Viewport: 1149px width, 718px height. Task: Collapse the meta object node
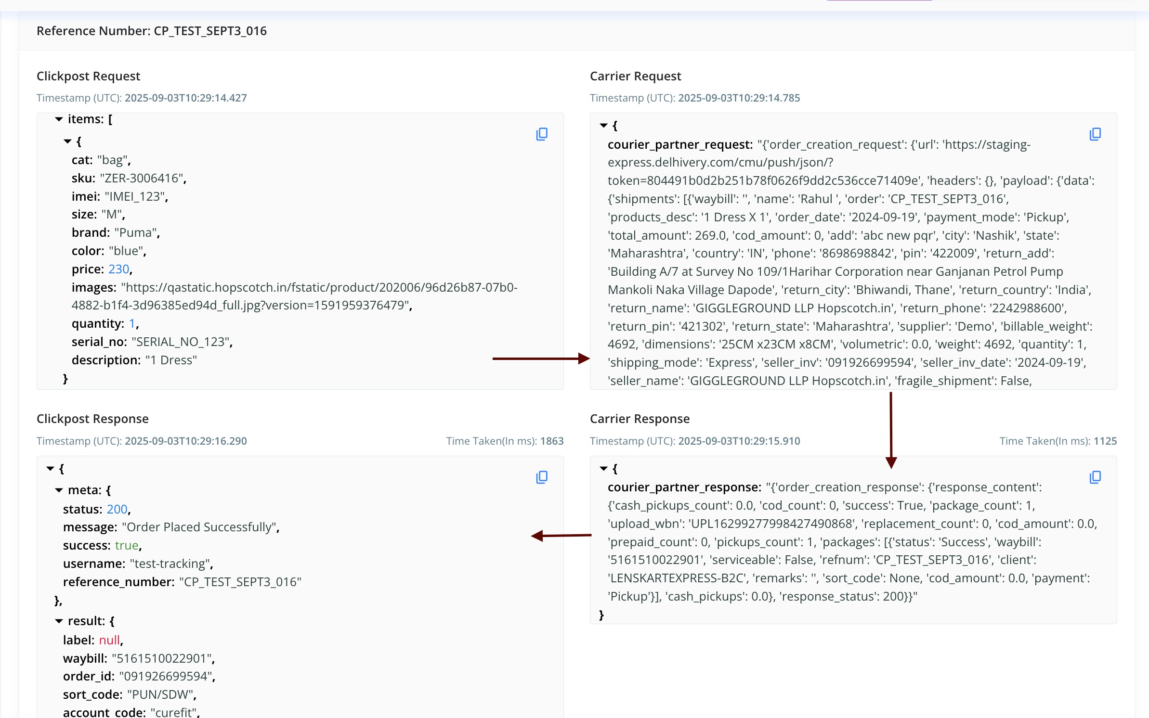59,490
